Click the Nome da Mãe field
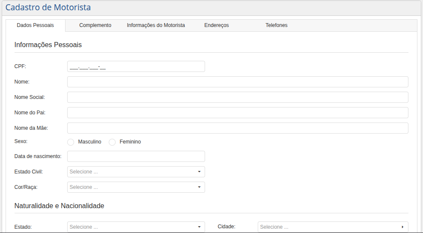Viewport: 423px width, 233px height. [238, 128]
